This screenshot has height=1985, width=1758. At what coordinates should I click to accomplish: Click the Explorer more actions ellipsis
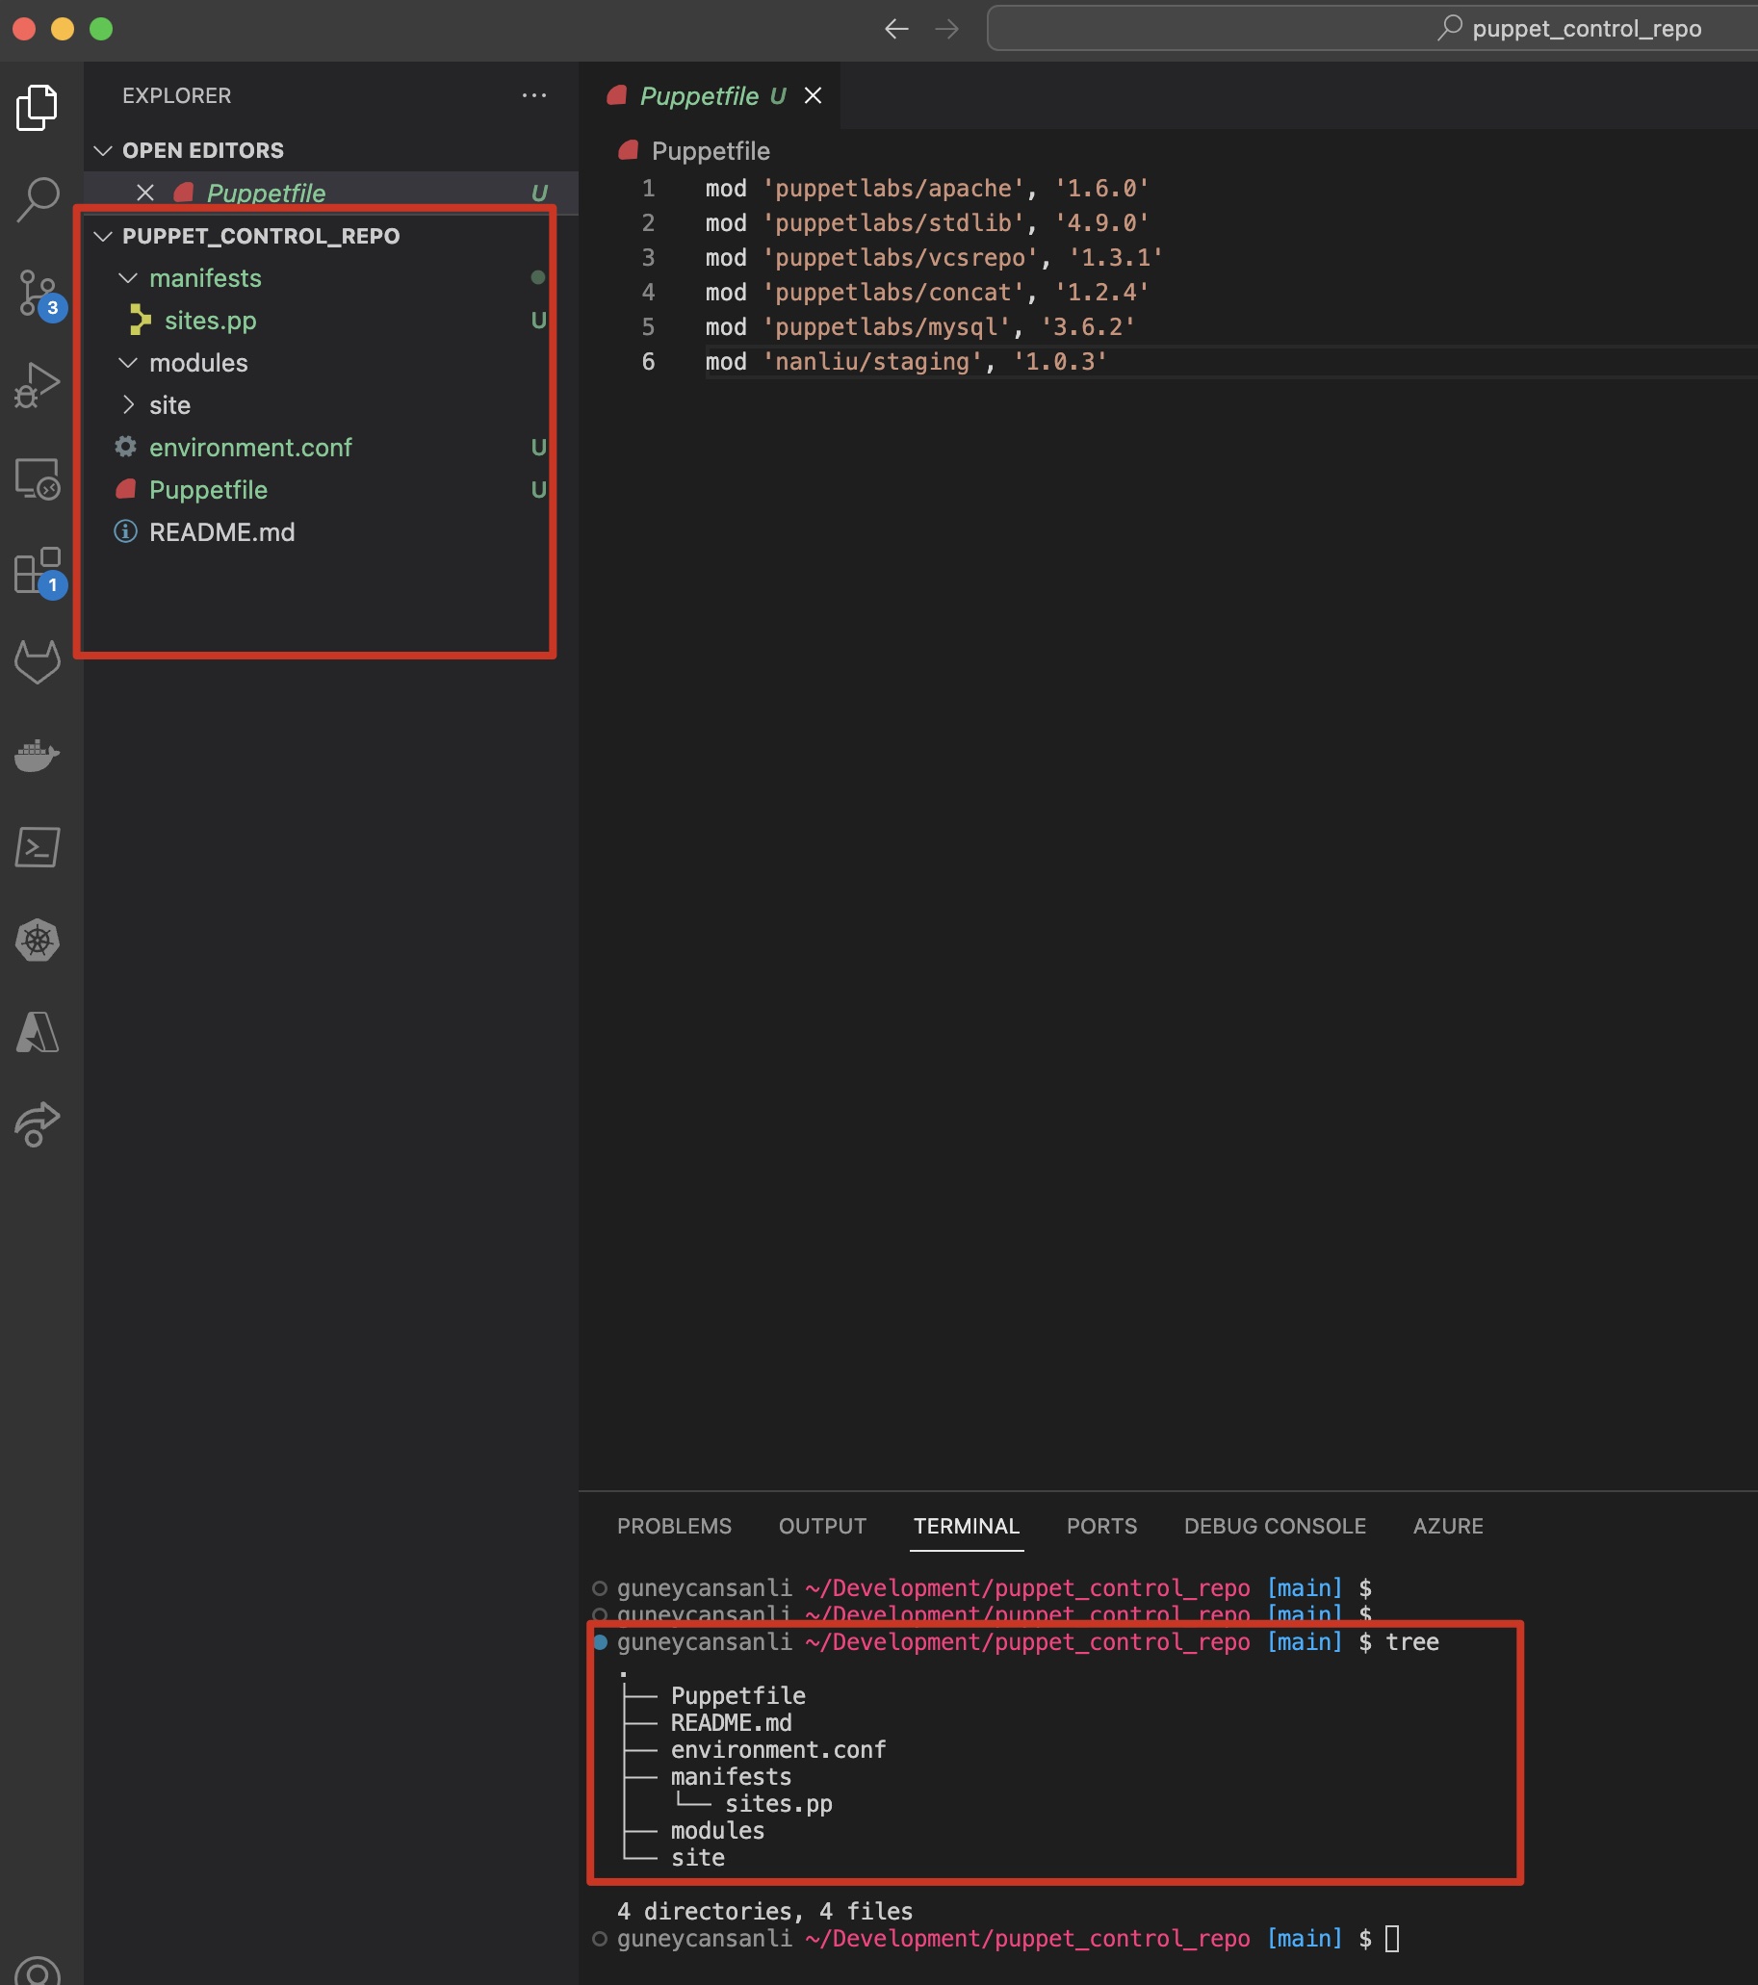point(533,95)
